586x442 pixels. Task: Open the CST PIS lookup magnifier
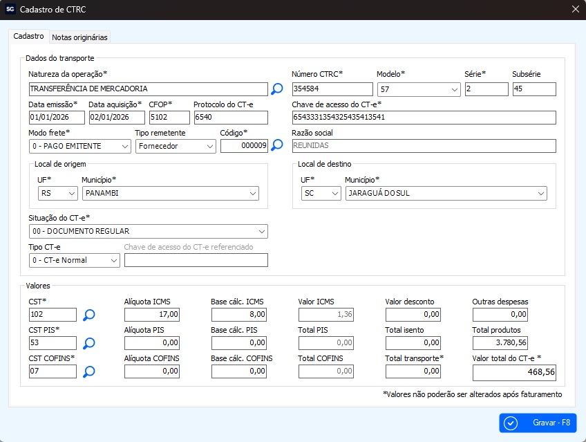[x=89, y=343]
